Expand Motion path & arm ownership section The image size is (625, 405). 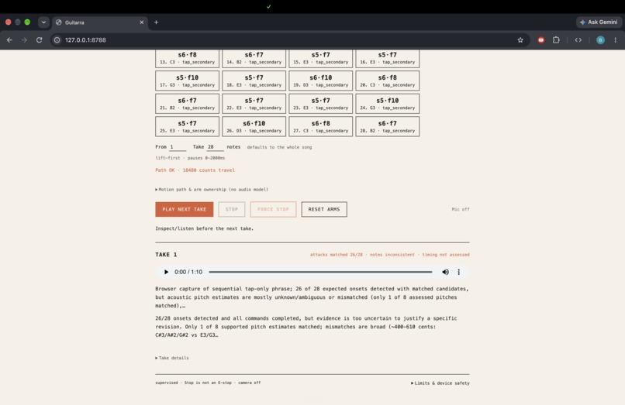212,190
